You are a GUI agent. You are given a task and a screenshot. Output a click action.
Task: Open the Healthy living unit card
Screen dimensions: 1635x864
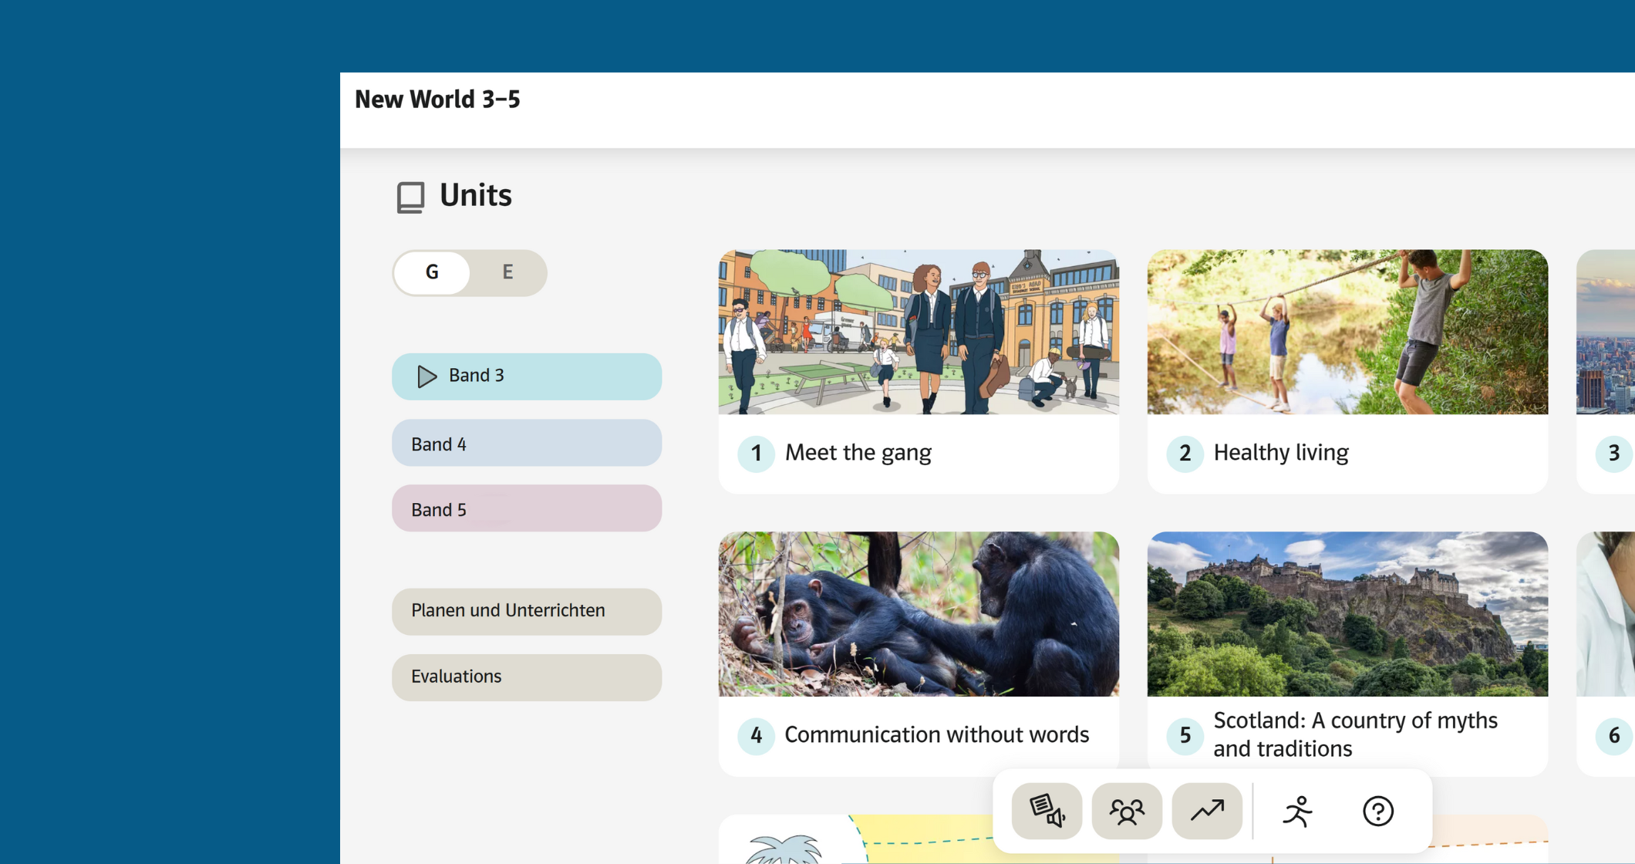1347,370
